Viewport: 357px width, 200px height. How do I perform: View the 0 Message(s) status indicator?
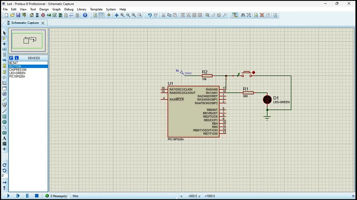[56, 196]
